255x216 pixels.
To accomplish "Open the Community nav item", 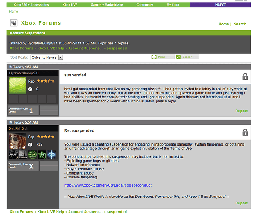I will tap(145, 5).
